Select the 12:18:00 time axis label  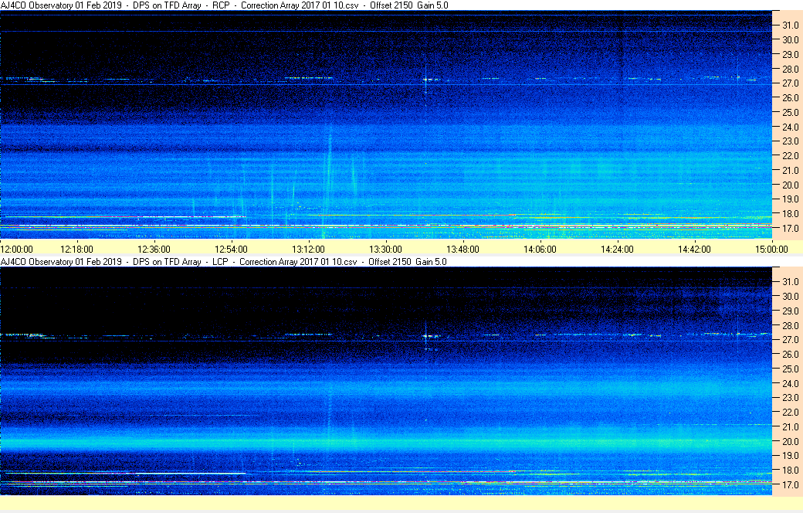coord(76,249)
